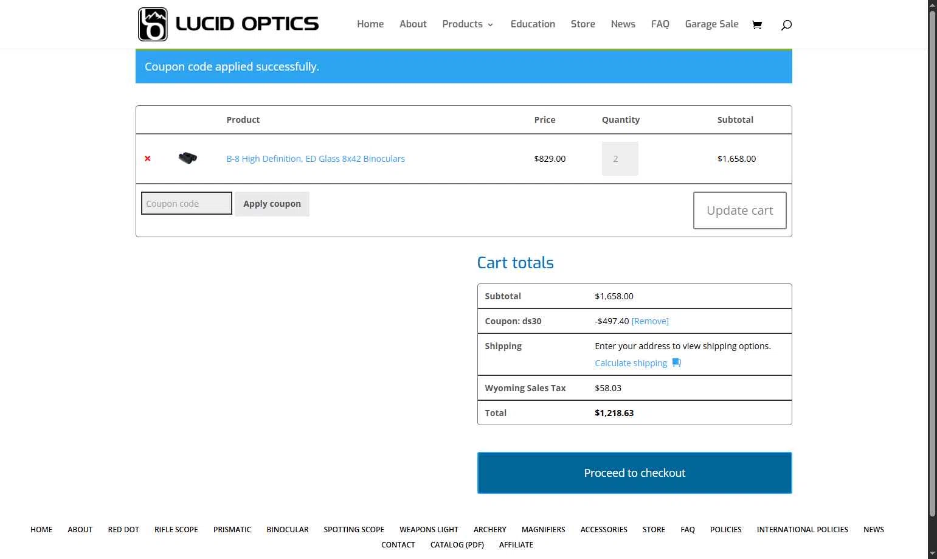
Task: Open FAQ in footer menu
Action: click(x=688, y=530)
